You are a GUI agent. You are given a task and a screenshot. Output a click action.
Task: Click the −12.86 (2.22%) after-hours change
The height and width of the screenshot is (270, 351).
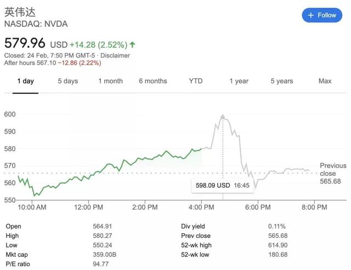point(80,63)
